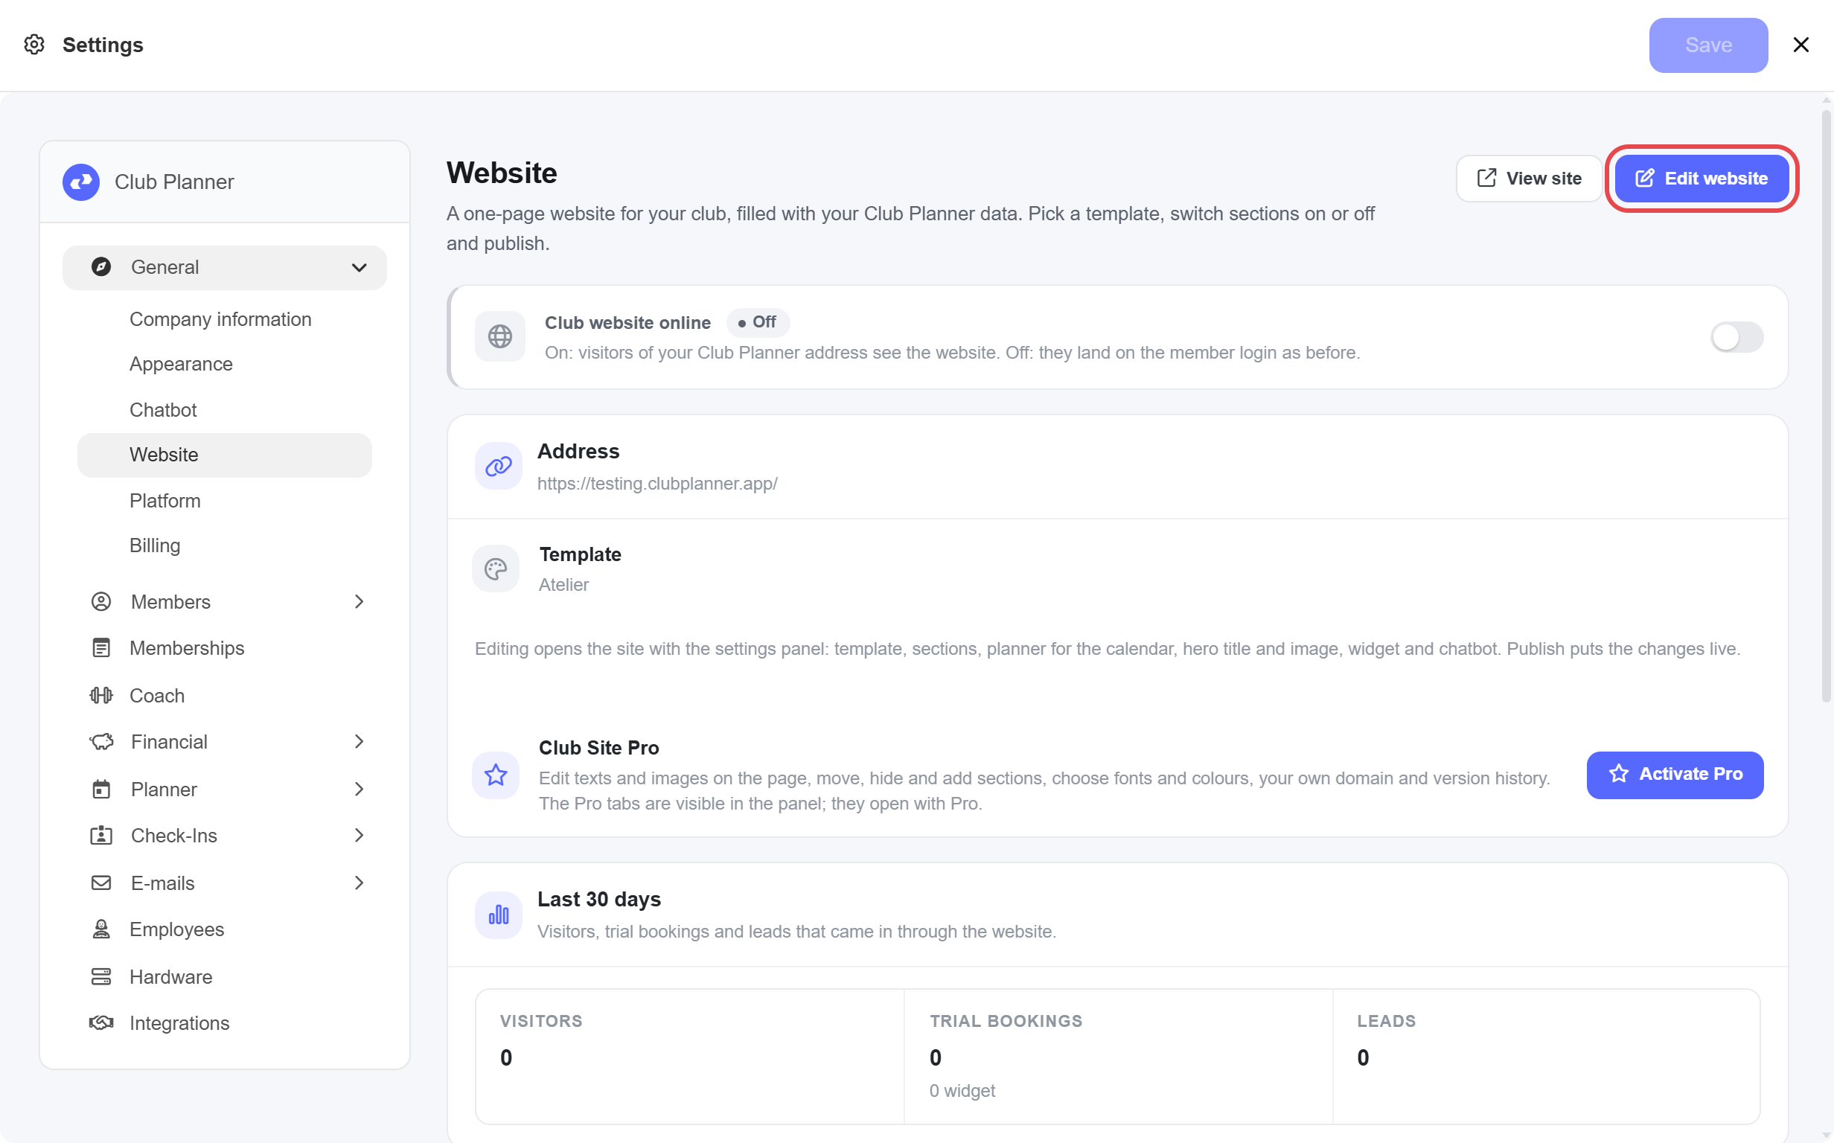Click the Coach dumbbell icon
The image size is (1834, 1143).
click(x=101, y=695)
